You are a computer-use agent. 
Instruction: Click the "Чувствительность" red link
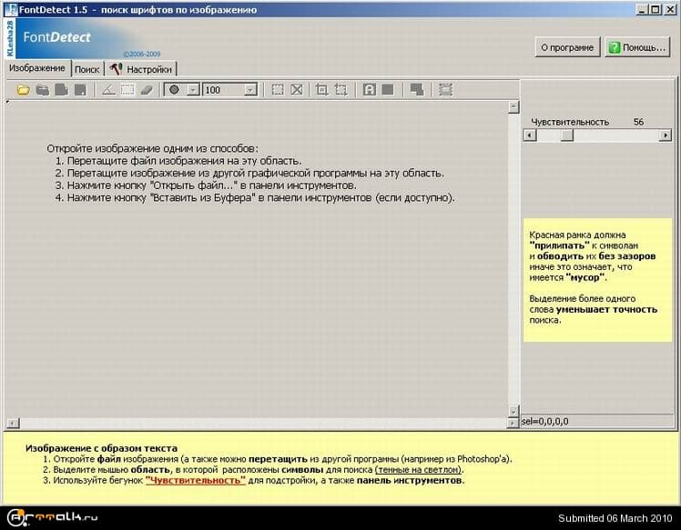pos(196,480)
